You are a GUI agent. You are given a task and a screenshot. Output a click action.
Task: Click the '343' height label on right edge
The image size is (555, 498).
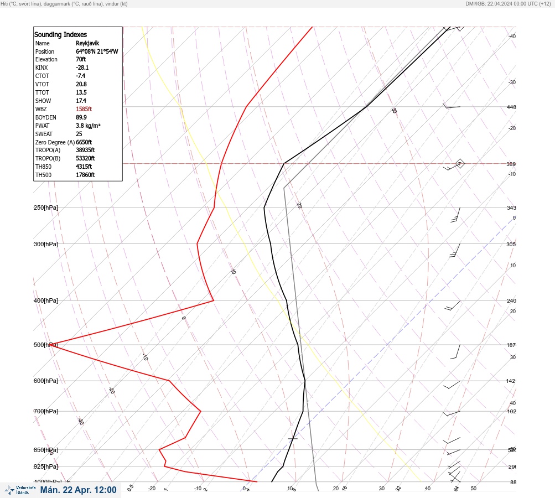[x=511, y=207]
